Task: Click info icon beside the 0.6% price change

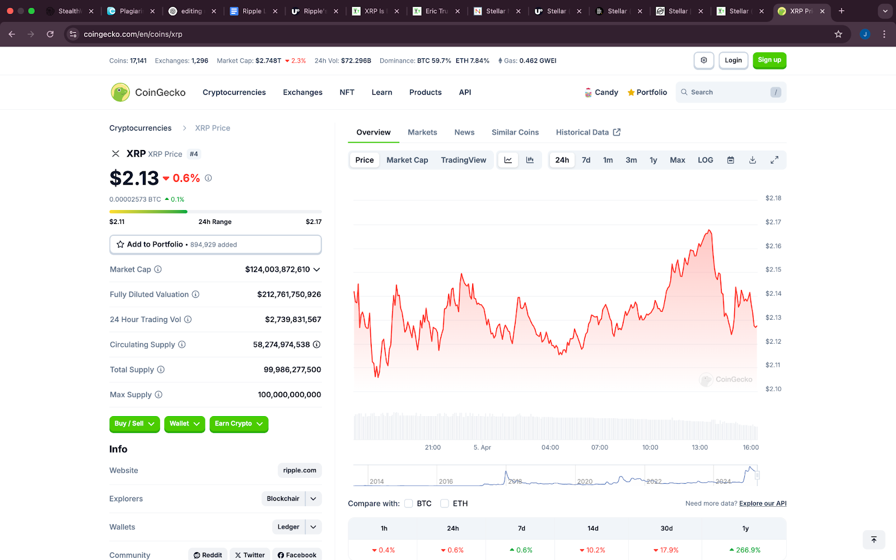Action: click(x=208, y=178)
